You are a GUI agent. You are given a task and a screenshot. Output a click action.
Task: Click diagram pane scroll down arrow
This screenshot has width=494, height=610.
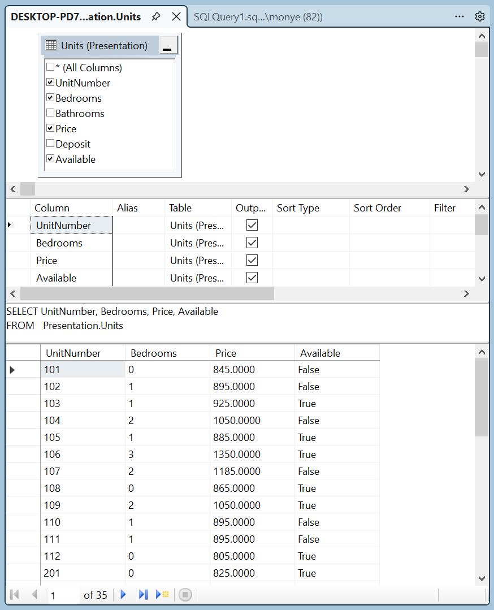pos(482,174)
